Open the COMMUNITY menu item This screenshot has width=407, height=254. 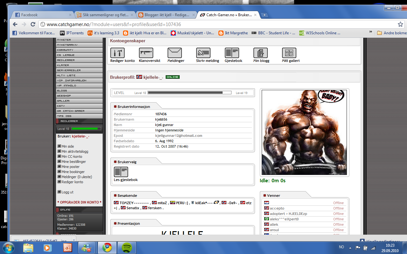point(79,50)
